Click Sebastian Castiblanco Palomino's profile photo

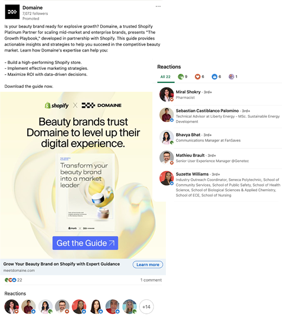166,115
